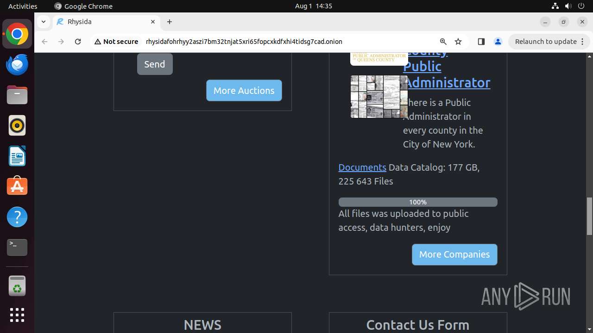Open the Documents link
Viewport: 593px width, 333px height.
362,167
